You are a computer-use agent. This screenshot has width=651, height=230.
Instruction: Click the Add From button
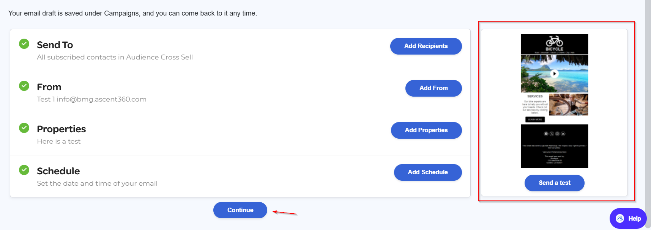(433, 88)
